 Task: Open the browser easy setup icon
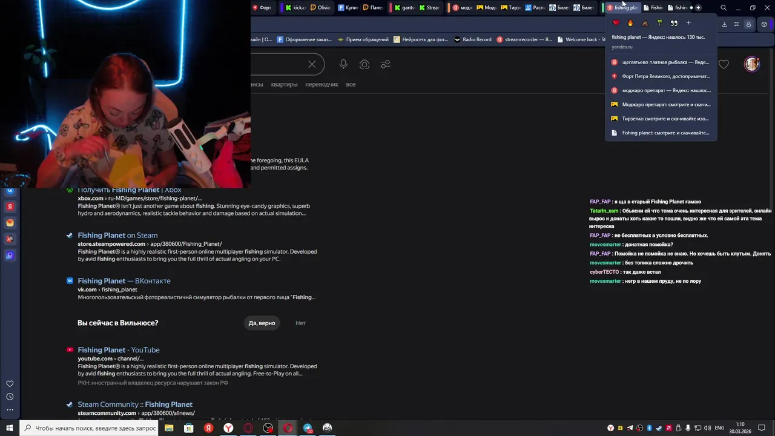click(x=736, y=24)
